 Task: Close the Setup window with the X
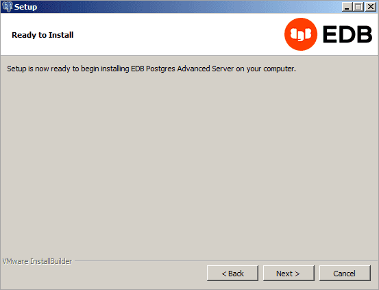[x=370, y=7]
